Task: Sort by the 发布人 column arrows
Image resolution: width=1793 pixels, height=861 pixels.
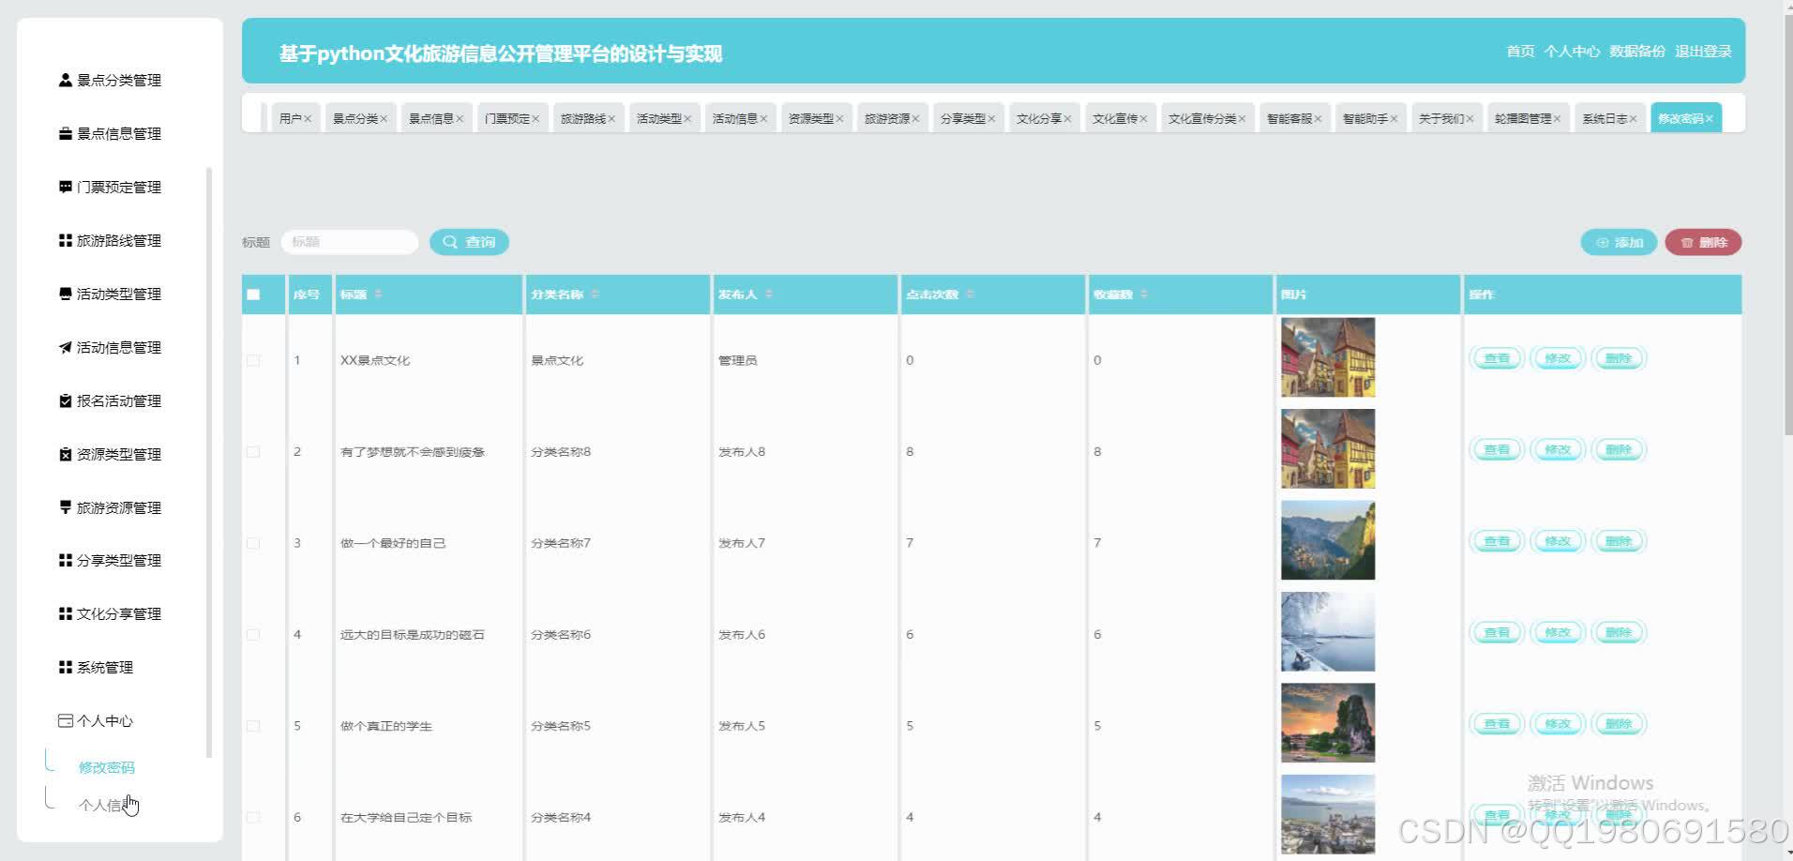Action: tap(768, 295)
